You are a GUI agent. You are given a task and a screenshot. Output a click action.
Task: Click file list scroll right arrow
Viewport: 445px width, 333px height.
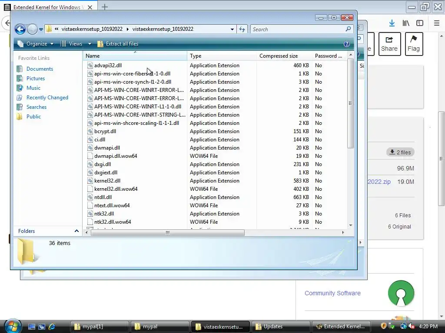coord(343,233)
